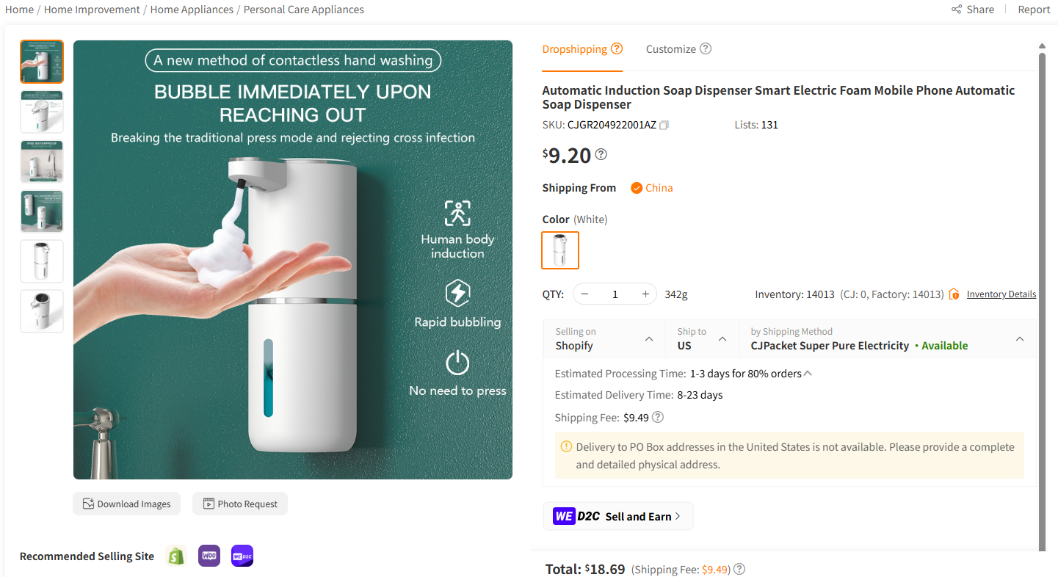This screenshot has width=1058, height=577.
Task: Switch to the Customize tab
Action: click(x=671, y=48)
